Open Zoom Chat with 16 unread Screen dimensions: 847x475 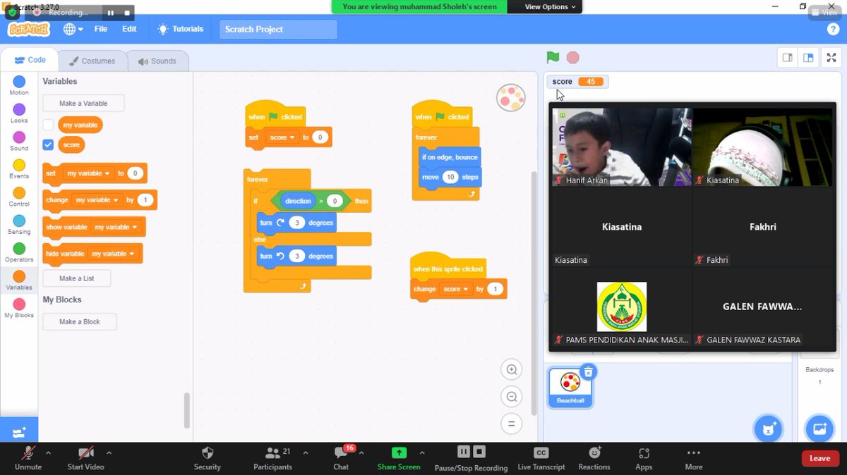click(342, 458)
